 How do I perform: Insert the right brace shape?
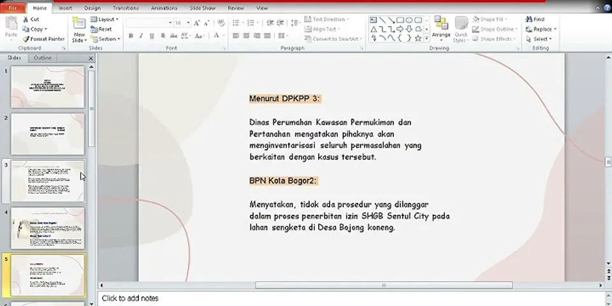click(x=409, y=38)
